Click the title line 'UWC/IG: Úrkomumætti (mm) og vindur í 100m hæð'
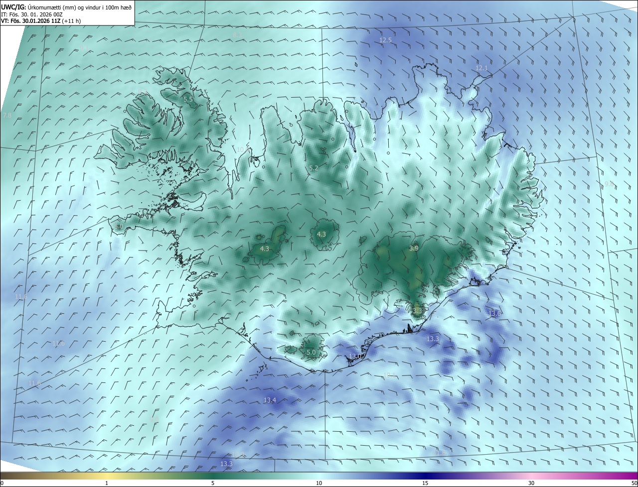This screenshot has width=638, height=487. tap(66, 7)
